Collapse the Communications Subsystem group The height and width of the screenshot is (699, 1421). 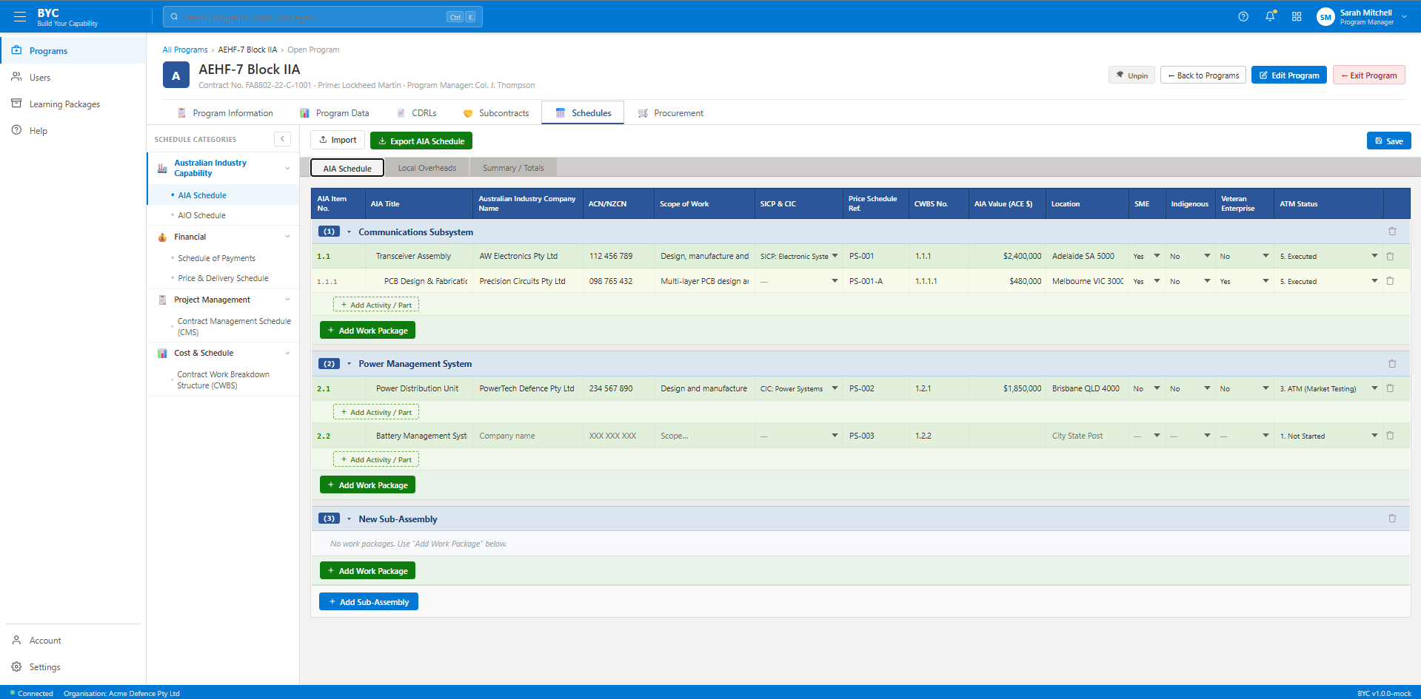tap(349, 232)
